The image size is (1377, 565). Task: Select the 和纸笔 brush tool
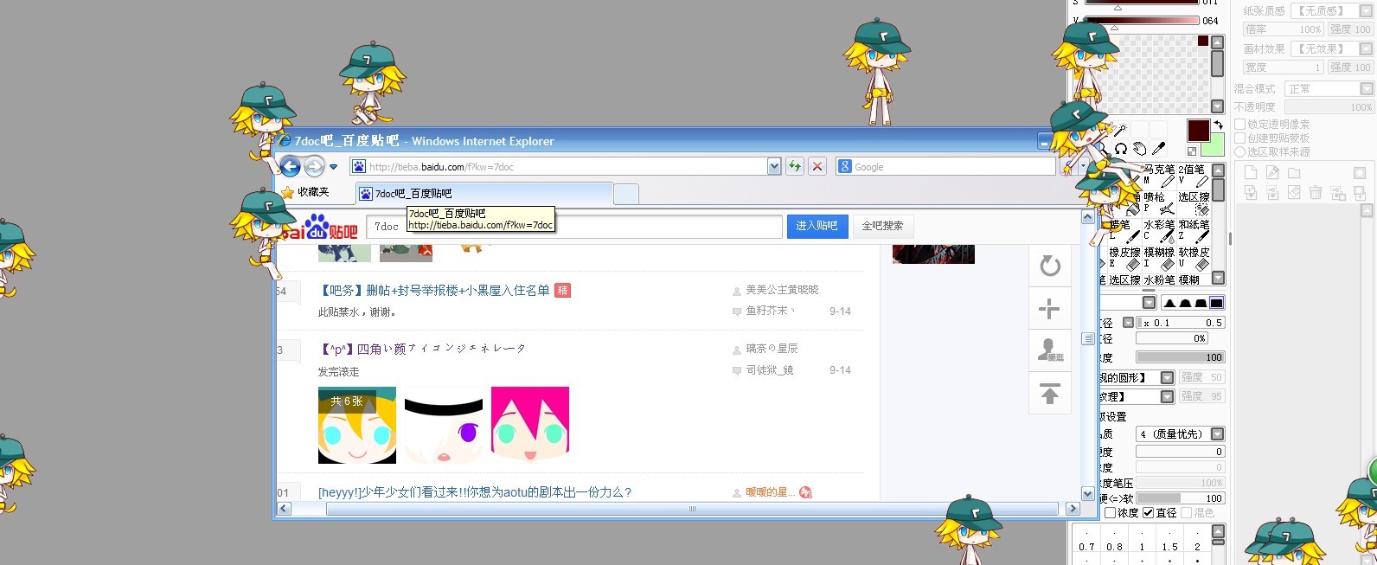(1194, 231)
